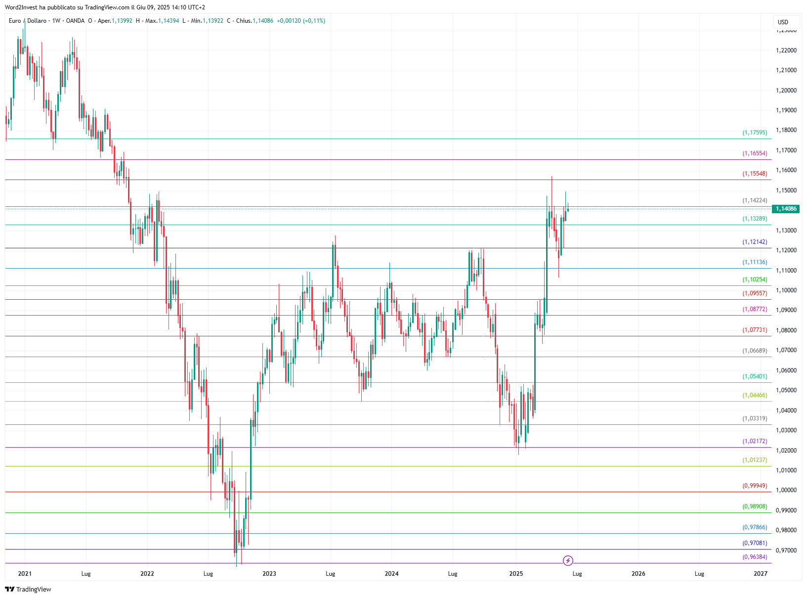Select the 1,04466 level label
The height and width of the screenshot is (598, 807).
pyautogui.click(x=755, y=395)
